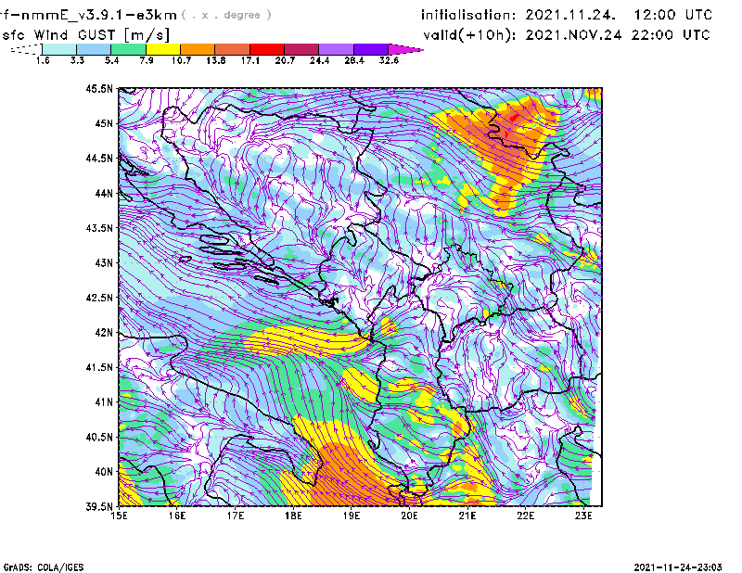Click the longitude label '22E'

[x=525, y=516]
